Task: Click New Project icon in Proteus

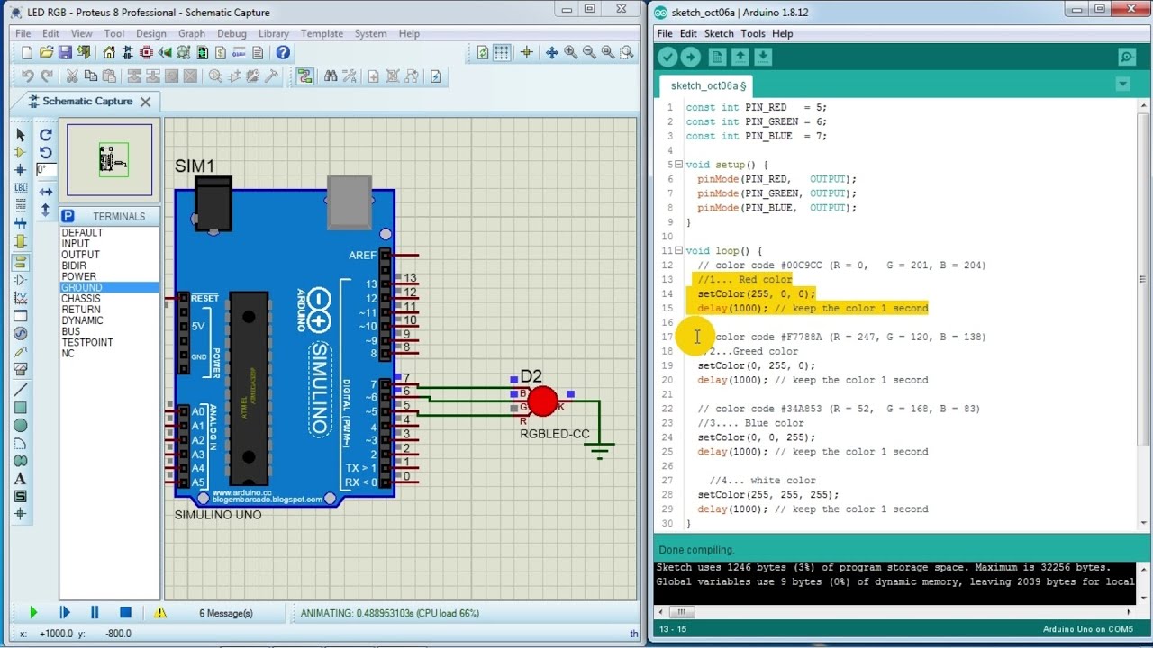Action: (x=27, y=53)
